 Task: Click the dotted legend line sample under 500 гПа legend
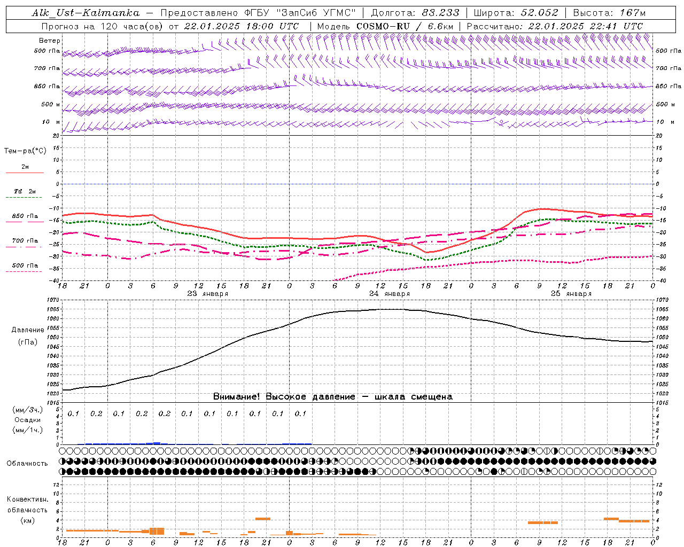pos(24,272)
